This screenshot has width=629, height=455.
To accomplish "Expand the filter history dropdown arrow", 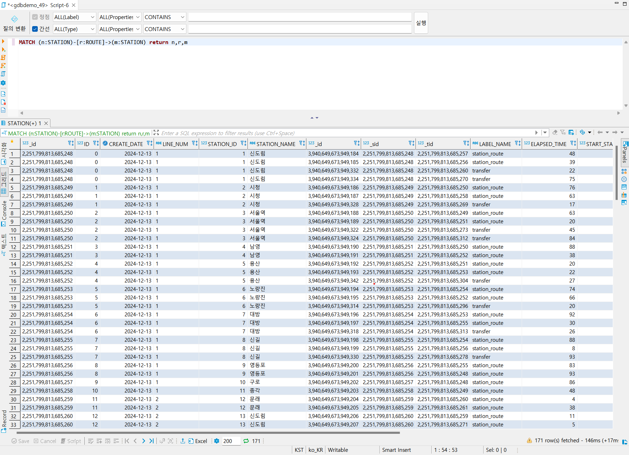I will pyautogui.click(x=545, y=133).
